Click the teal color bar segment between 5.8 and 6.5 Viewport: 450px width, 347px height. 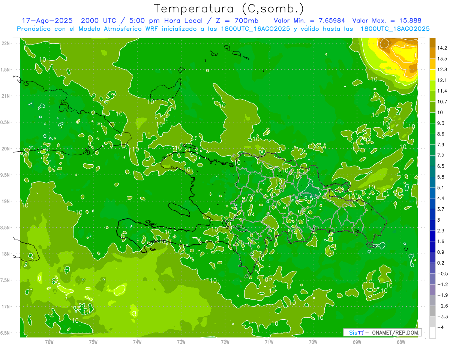(x=432, y=171)
